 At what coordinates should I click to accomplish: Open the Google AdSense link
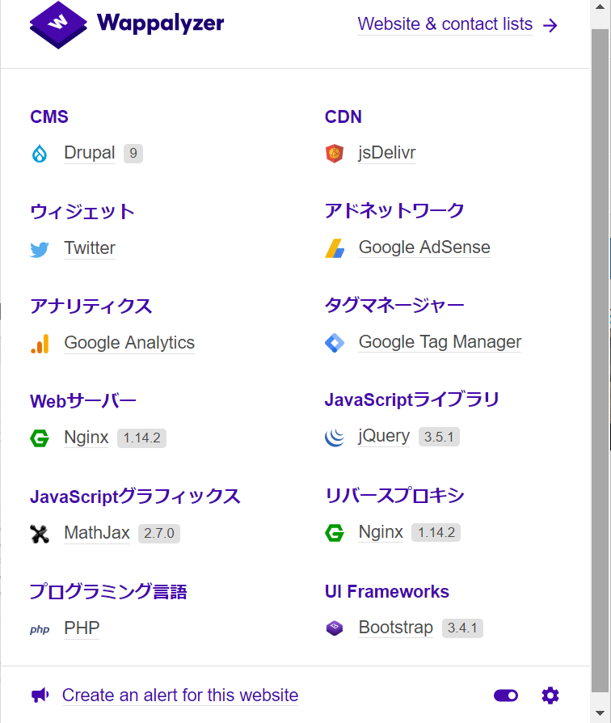pos(424,247)
